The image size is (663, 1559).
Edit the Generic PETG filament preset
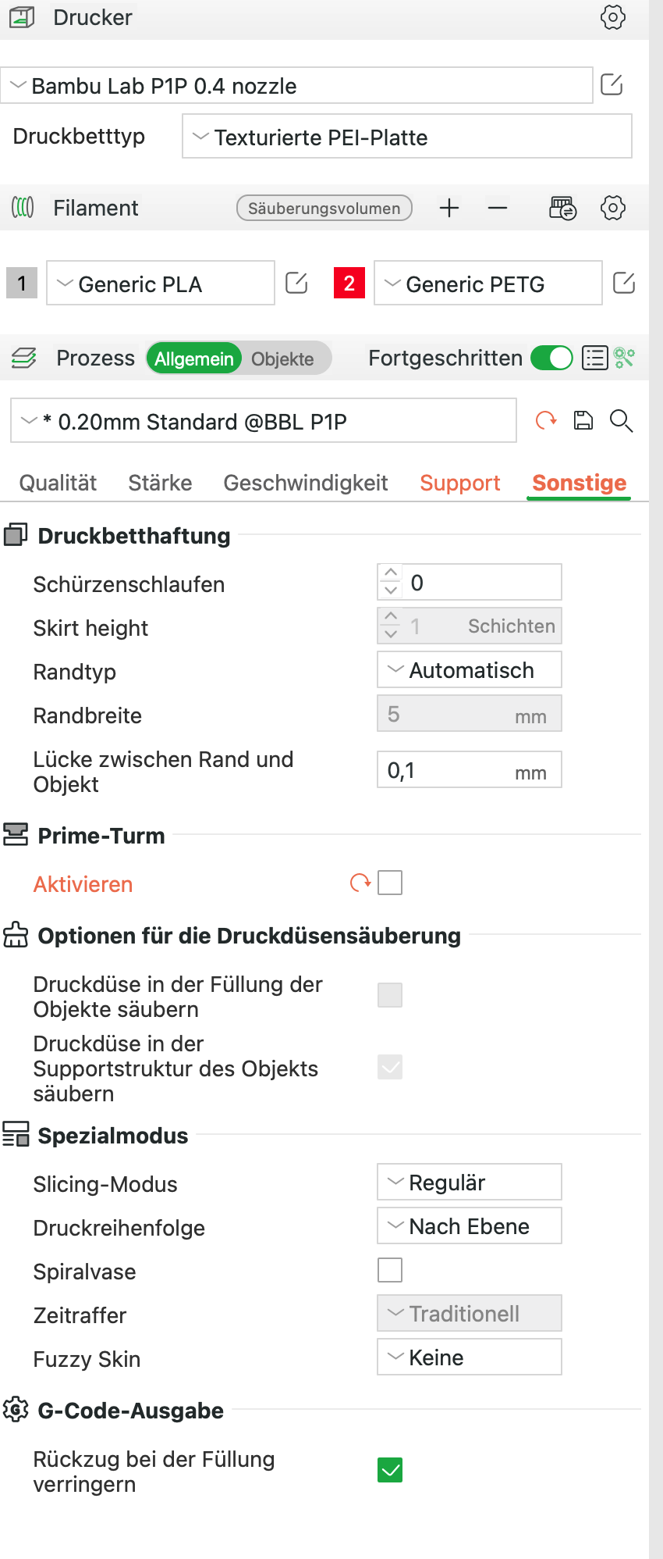(x=624, y=283)
